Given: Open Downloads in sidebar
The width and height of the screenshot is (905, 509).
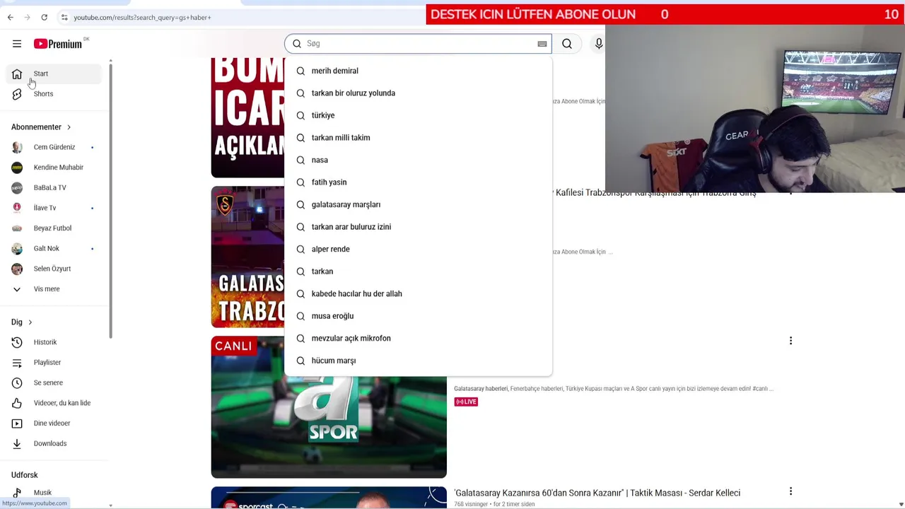Looking at the screenshot, I should tap(54, 443).
